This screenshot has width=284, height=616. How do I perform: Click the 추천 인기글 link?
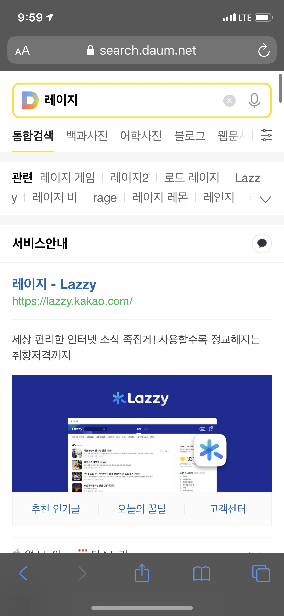pos(56,509)
